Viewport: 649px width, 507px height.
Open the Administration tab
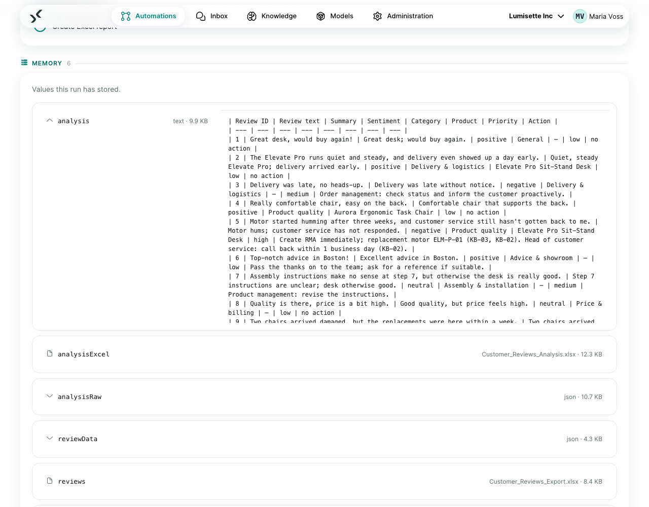click(x=403, y=16)
